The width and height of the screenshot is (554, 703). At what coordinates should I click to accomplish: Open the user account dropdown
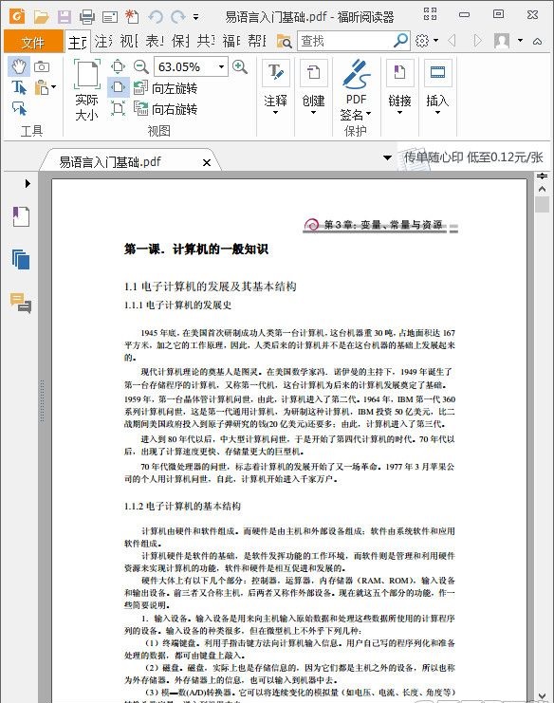click(521, 41)
